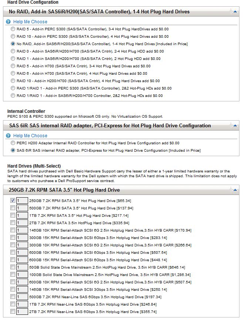Click quantity field for 146GB 10K SCSI drive
This screenshot has width=245, height=323.
[22, 230]
